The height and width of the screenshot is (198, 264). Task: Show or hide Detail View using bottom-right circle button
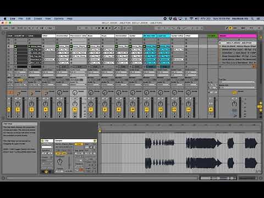coord(261,178)
